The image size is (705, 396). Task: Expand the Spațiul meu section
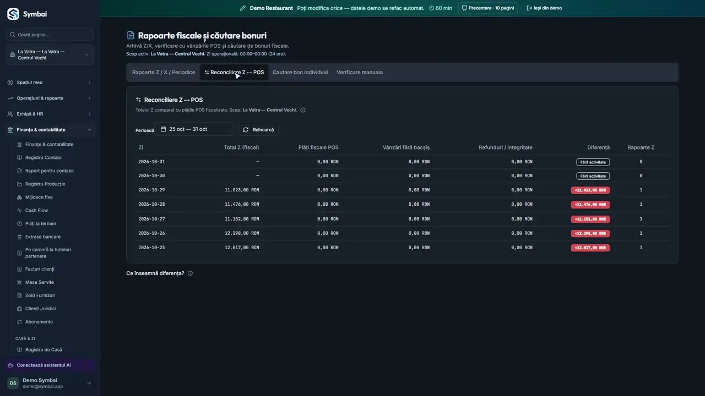coord(50,82)
